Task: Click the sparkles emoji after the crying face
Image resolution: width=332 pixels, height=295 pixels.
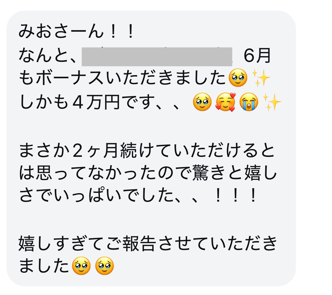Action: click(x=272, y=102)
